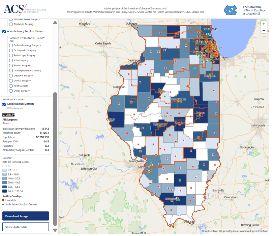Click the white 0 rate legend swatch
274x236 pixels.
4,166
